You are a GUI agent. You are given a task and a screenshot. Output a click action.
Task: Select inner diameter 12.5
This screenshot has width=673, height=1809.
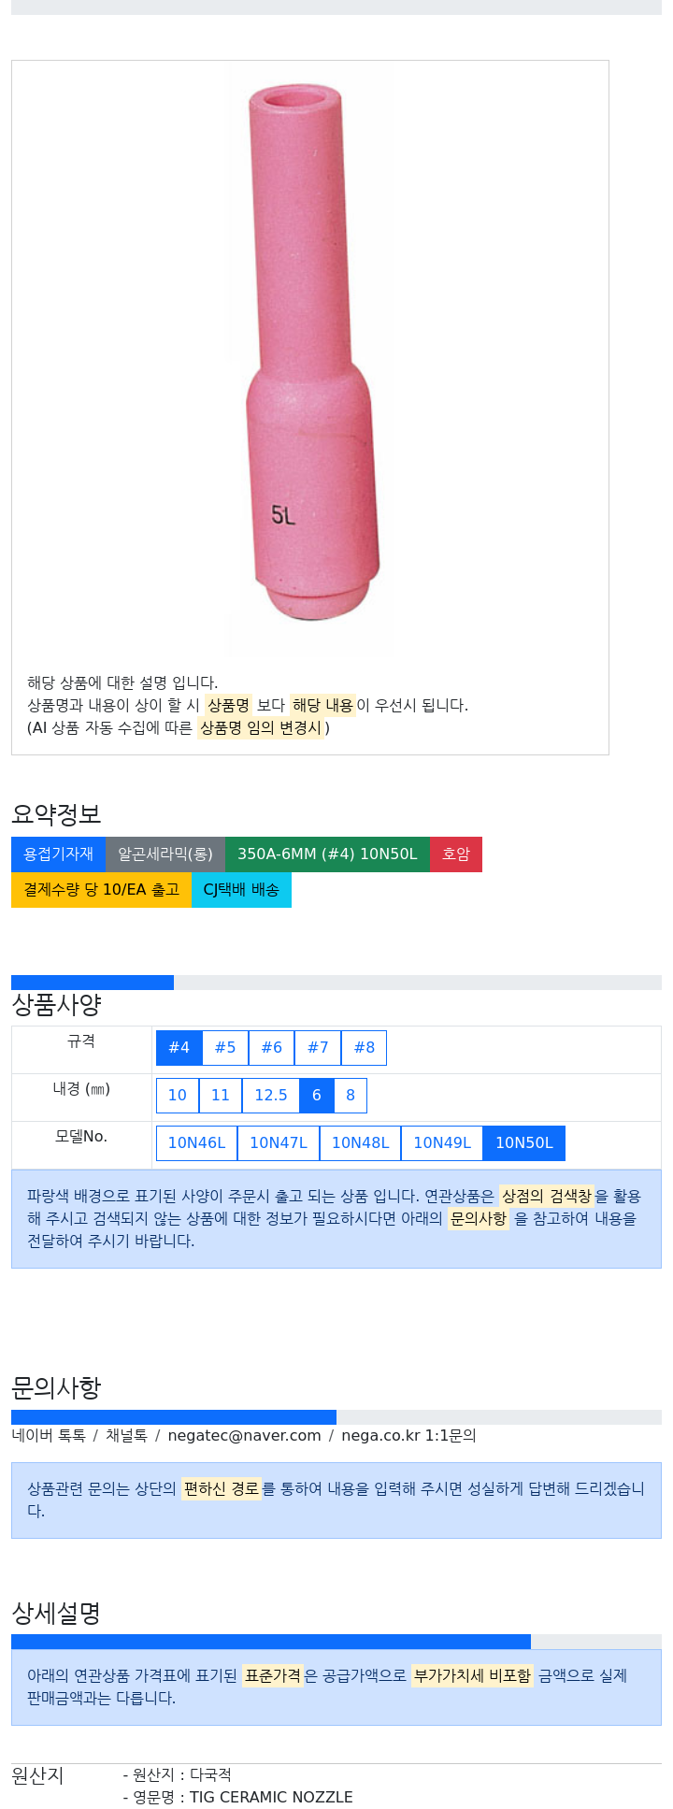pos(271,1096)
